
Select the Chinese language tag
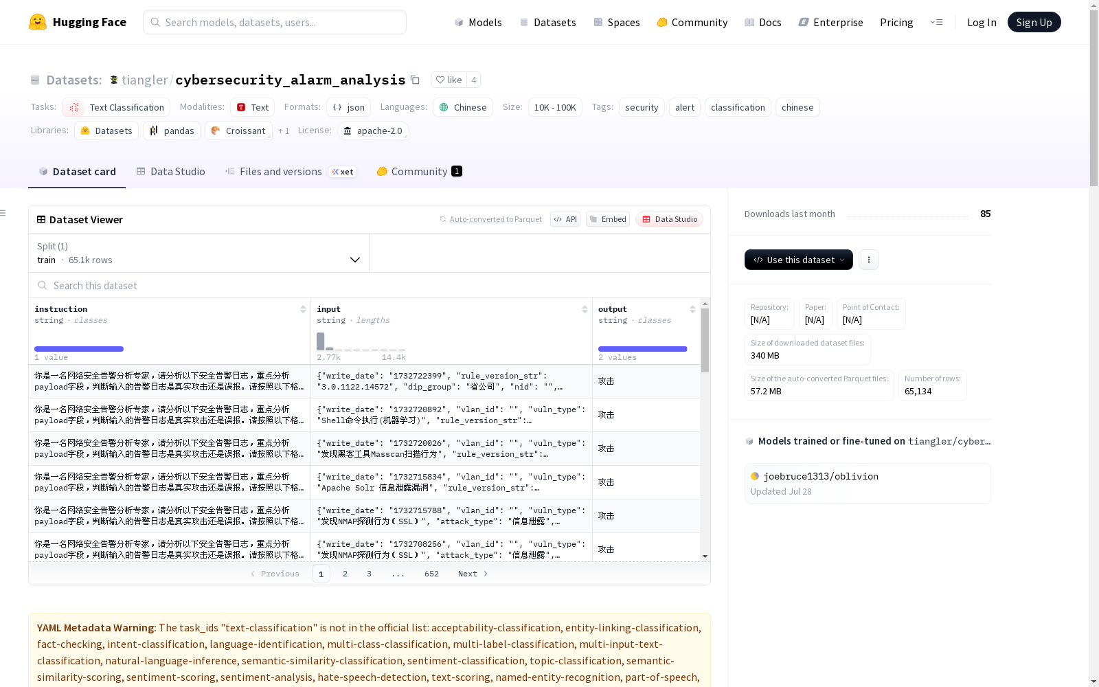(463, 107)
